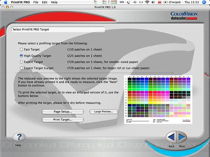The width and height of the screenshot is (210, 157).
Task: Open Help via the question mark icon
Action: [x=19, y=137]
